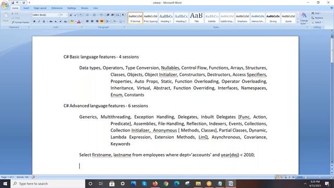
Task: Grow font size
Action: 71,15
